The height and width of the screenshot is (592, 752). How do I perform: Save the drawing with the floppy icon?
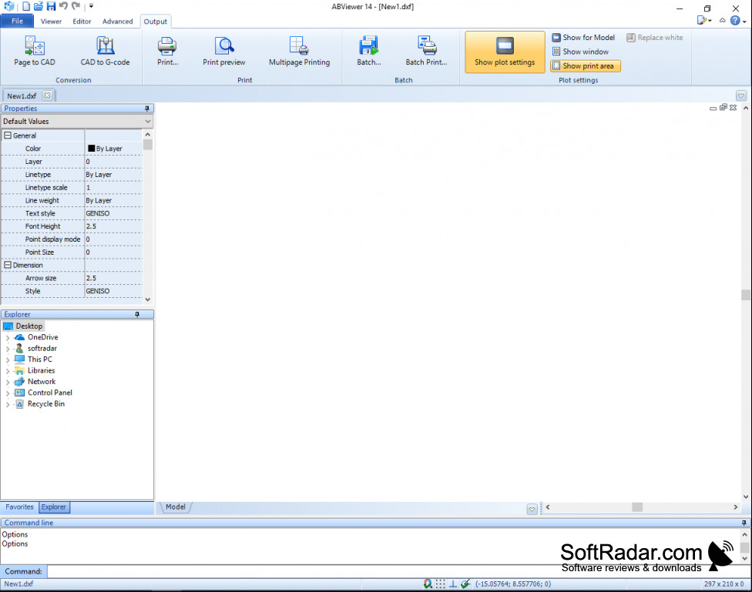[x=51, y=6]
